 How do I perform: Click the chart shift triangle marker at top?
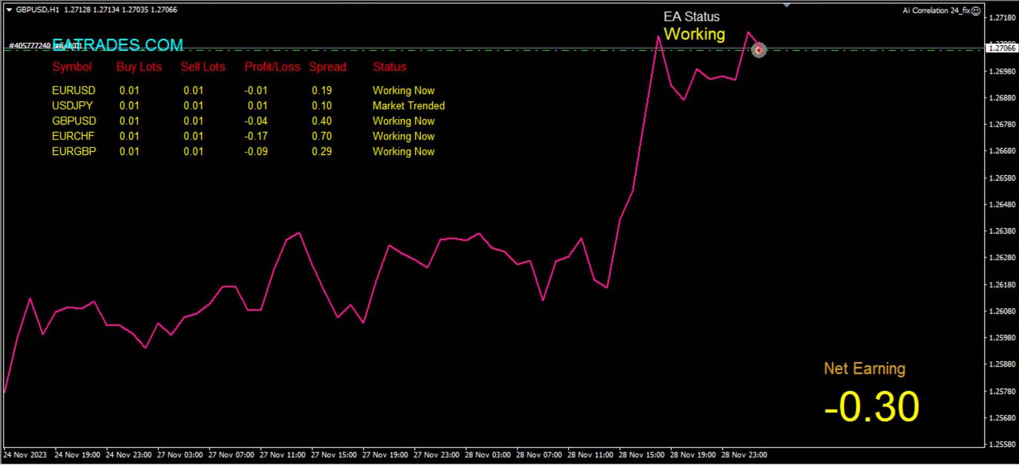click(x=787, y=5)
